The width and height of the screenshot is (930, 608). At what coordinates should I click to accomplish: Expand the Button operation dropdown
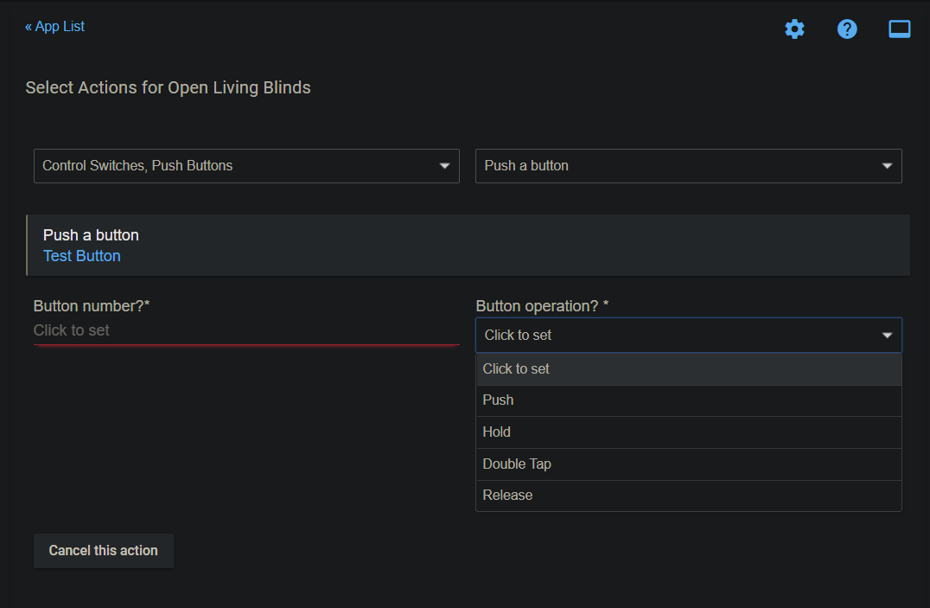pyautogui.click(x=689, y=335)
